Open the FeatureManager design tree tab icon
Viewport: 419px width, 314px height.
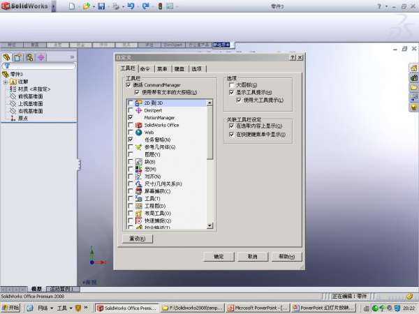tap(6, 57)
